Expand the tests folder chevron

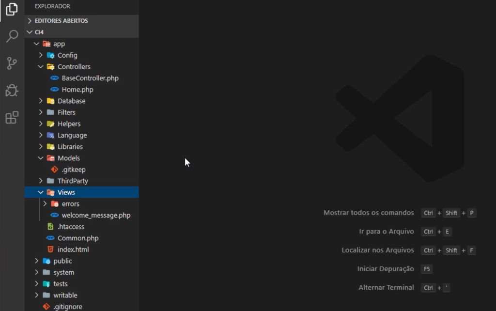(x=37, y=283)
